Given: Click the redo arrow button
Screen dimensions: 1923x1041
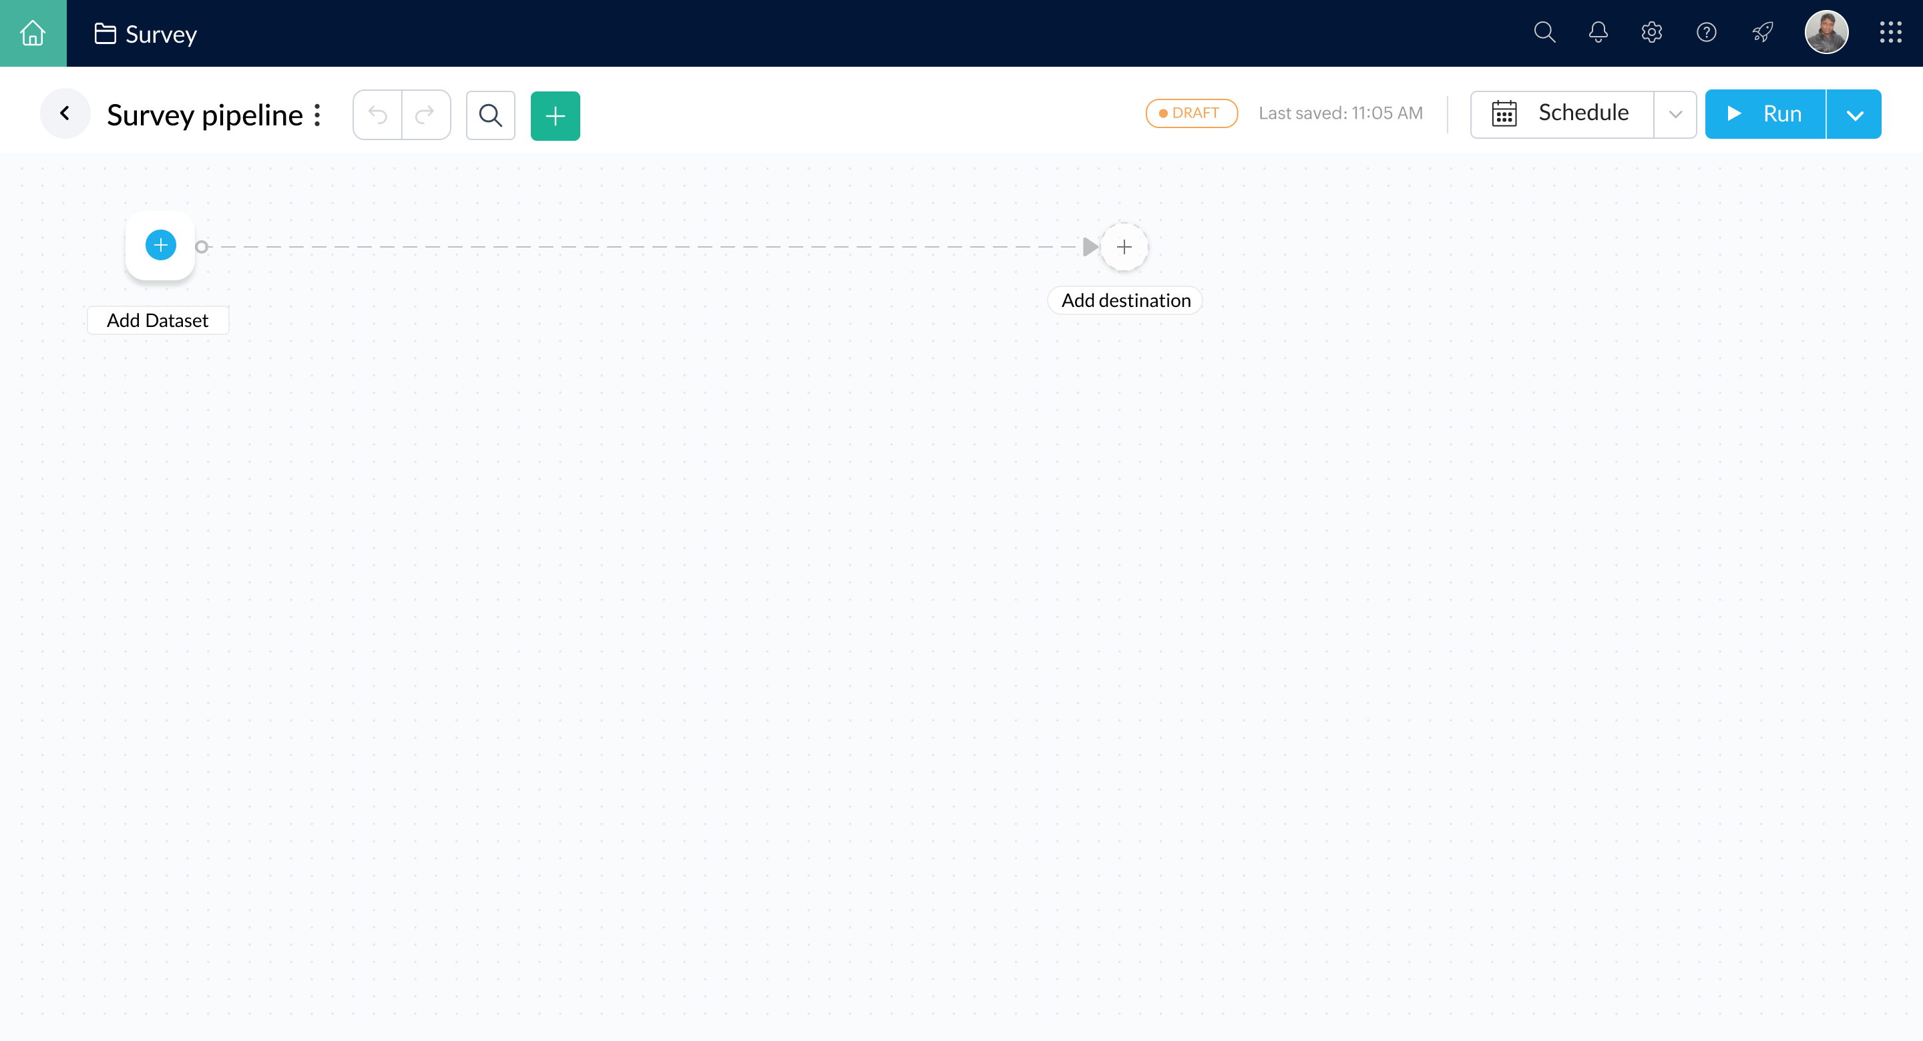Looking at the screenshot, I should click(x=425, y=115).
